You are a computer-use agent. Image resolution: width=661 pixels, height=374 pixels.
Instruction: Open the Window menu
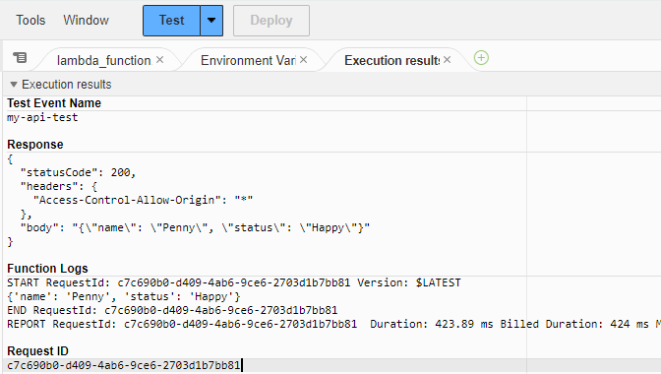coord(86,21)
